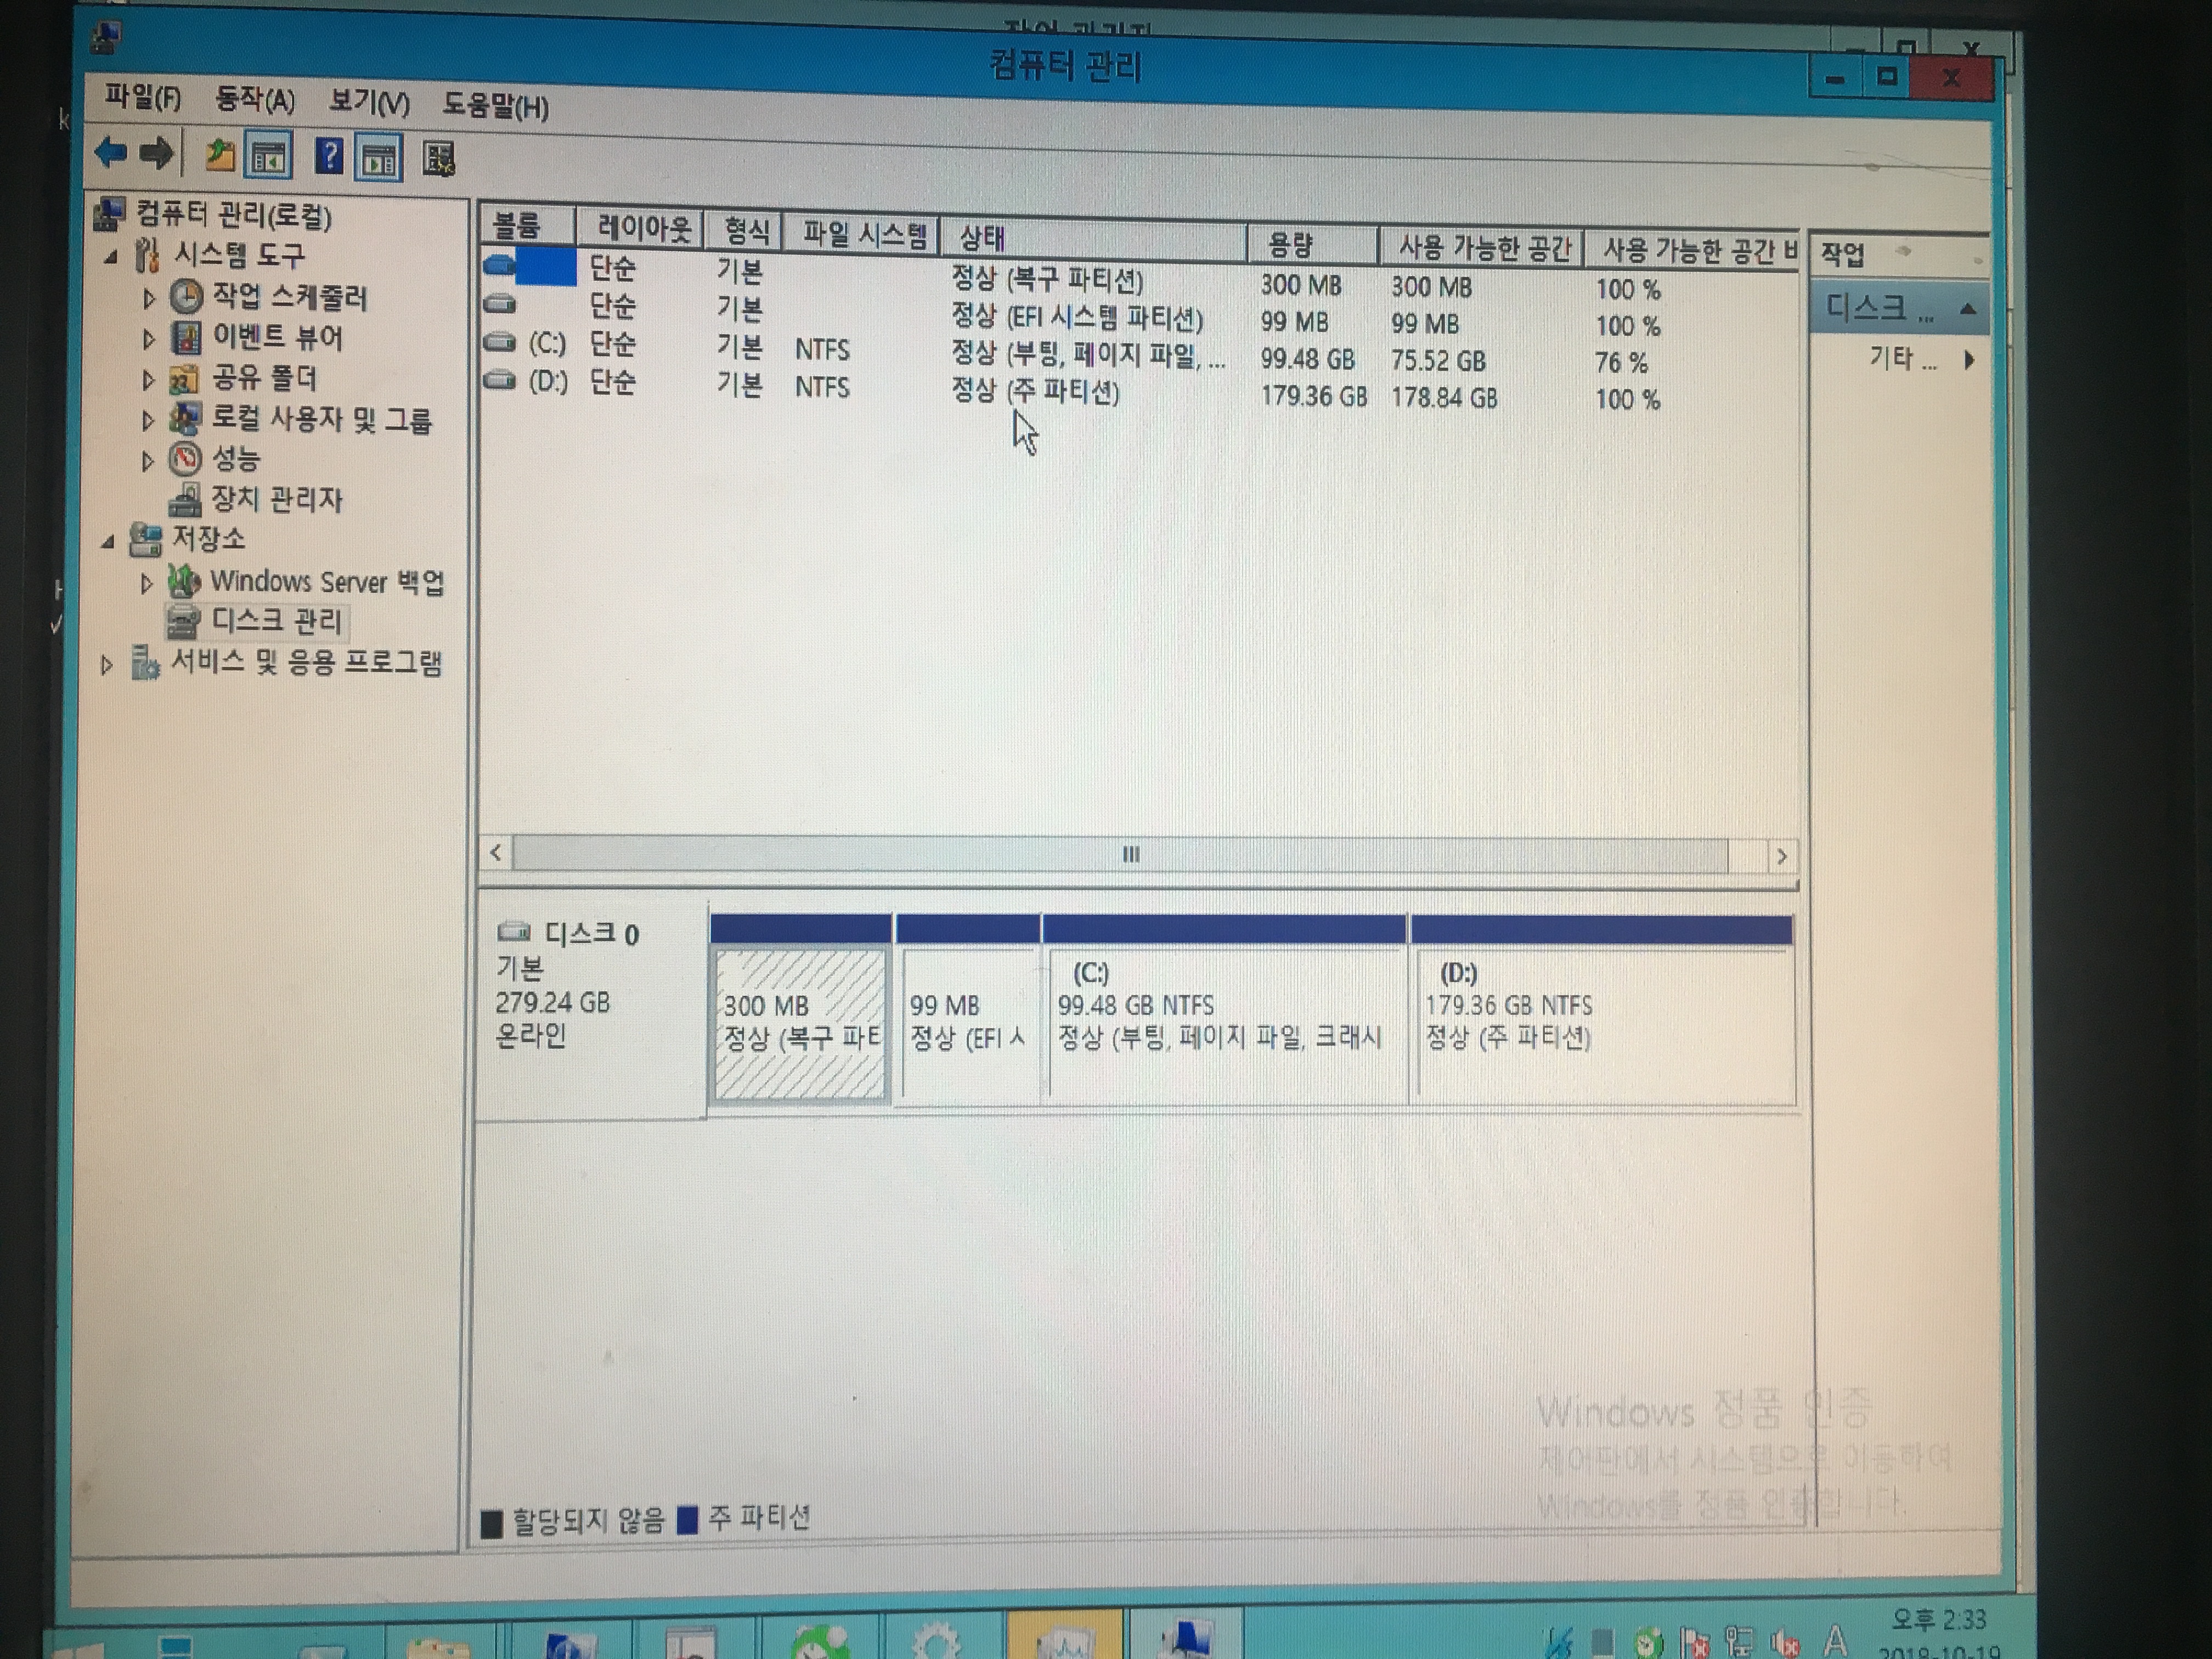Collapse the 시스템 도구 node
Image resolution: width=2212 pixels, height=1659 pixels.
(111, 257)
